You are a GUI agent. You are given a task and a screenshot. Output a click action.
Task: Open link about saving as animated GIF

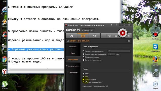click(x=95, y=86)
